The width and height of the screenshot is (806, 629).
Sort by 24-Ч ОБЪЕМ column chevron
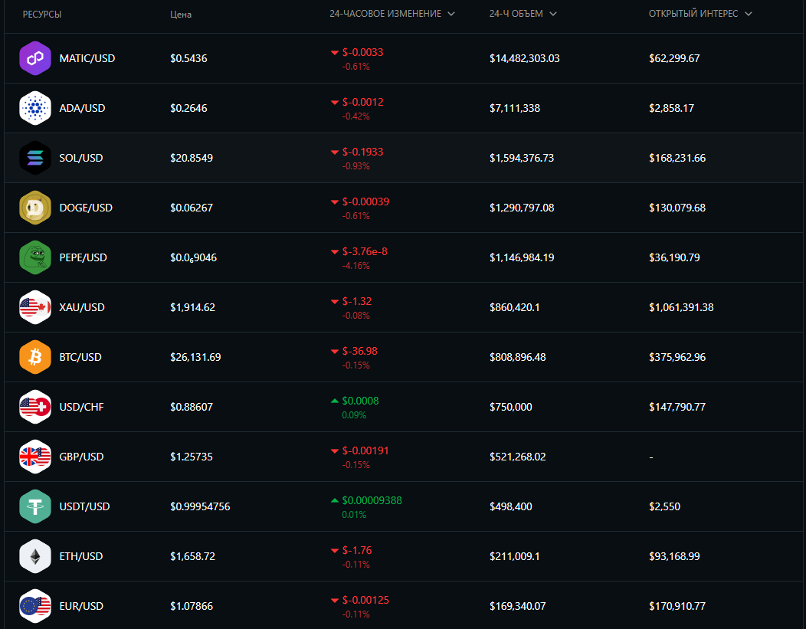[x=553, y=15]
